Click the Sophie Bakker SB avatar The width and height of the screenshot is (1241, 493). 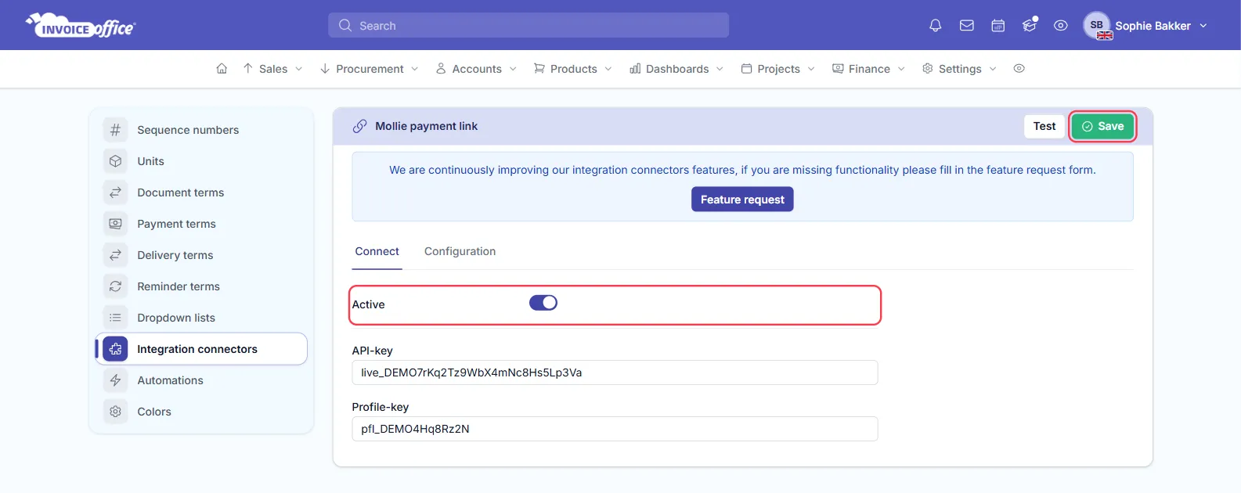coord(1097,26)
